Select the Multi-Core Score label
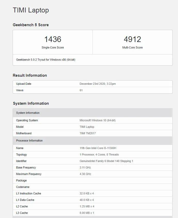This screenshot has height=218, width=178. point(132,48)
